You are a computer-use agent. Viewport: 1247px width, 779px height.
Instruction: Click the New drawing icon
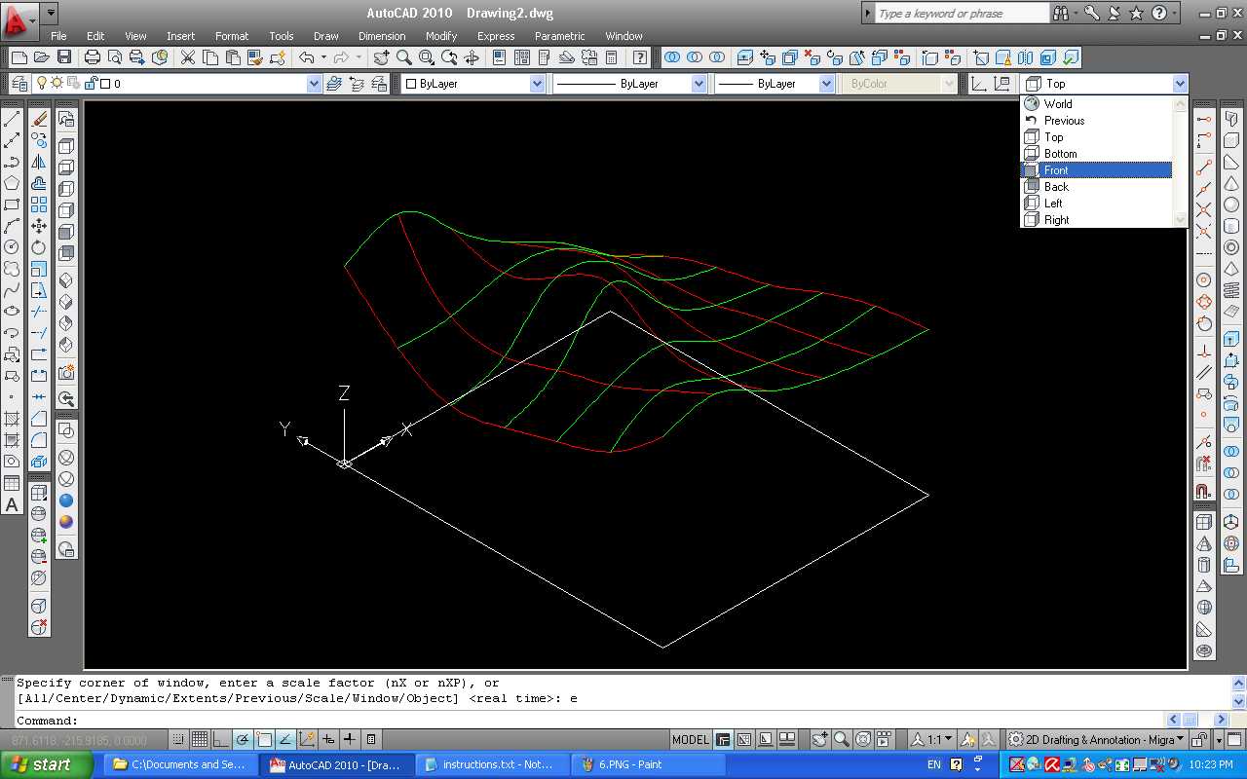tap(19, 57)
